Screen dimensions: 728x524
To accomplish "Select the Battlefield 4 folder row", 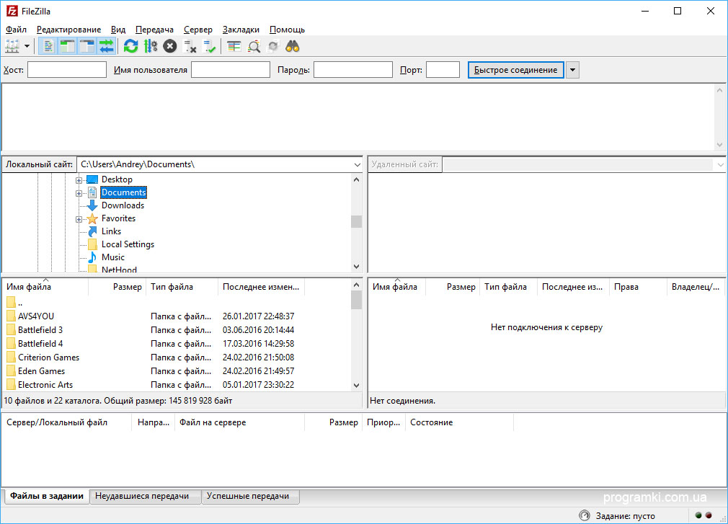I will 177,344.
